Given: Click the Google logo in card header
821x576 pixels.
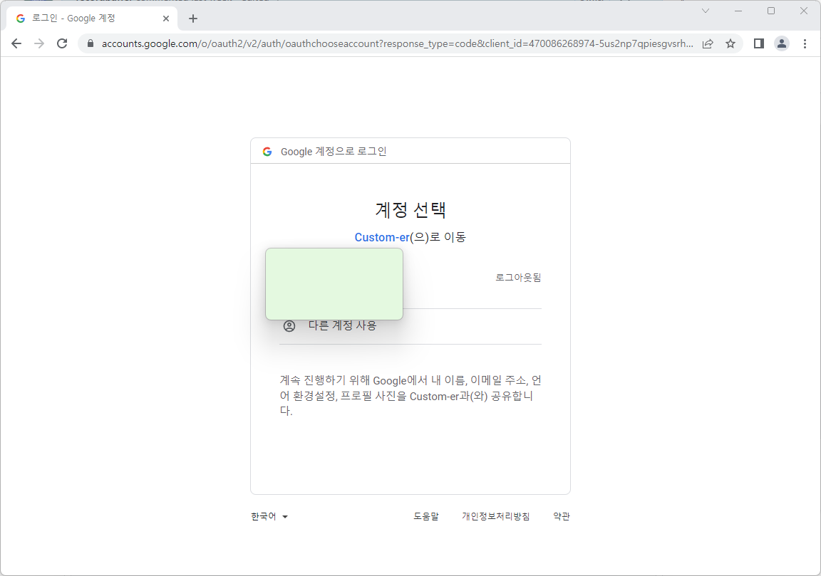Looking at the screenshot, I should (x=267, y=152).
